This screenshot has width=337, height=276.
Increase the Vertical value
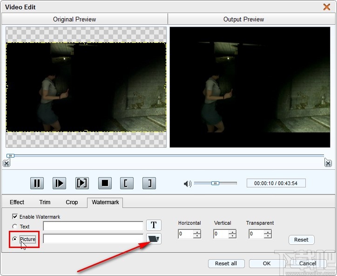click(232, 232)
